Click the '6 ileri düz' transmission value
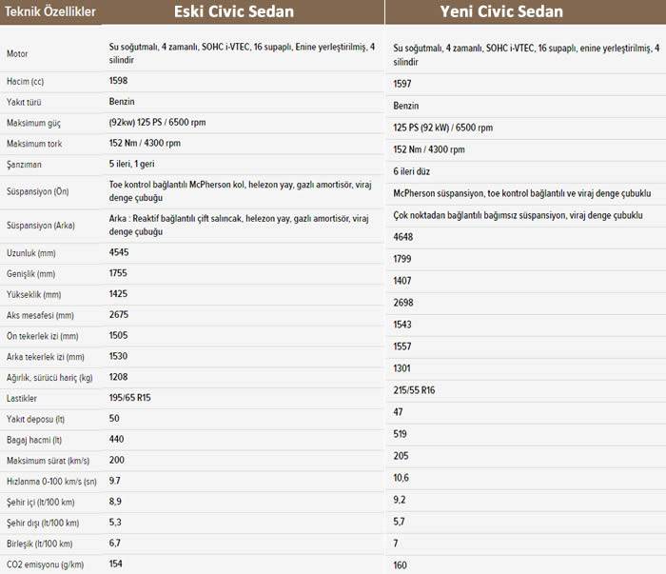Viewport: 666px width, 574px height. [x=411, y=171]
